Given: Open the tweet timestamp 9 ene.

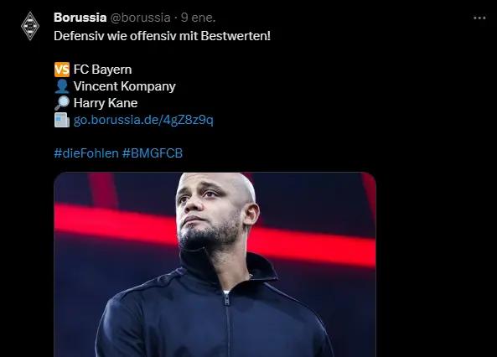Looking at the screenshot, I should pos(198,18).
